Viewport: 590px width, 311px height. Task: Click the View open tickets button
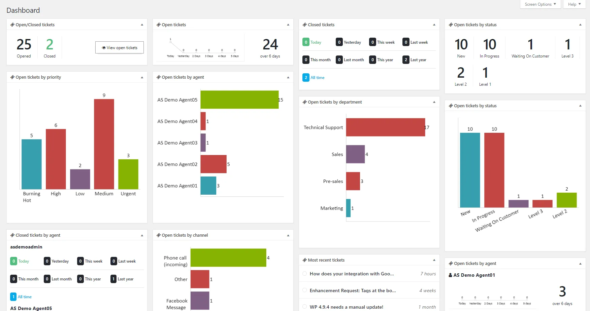[120, 47]
